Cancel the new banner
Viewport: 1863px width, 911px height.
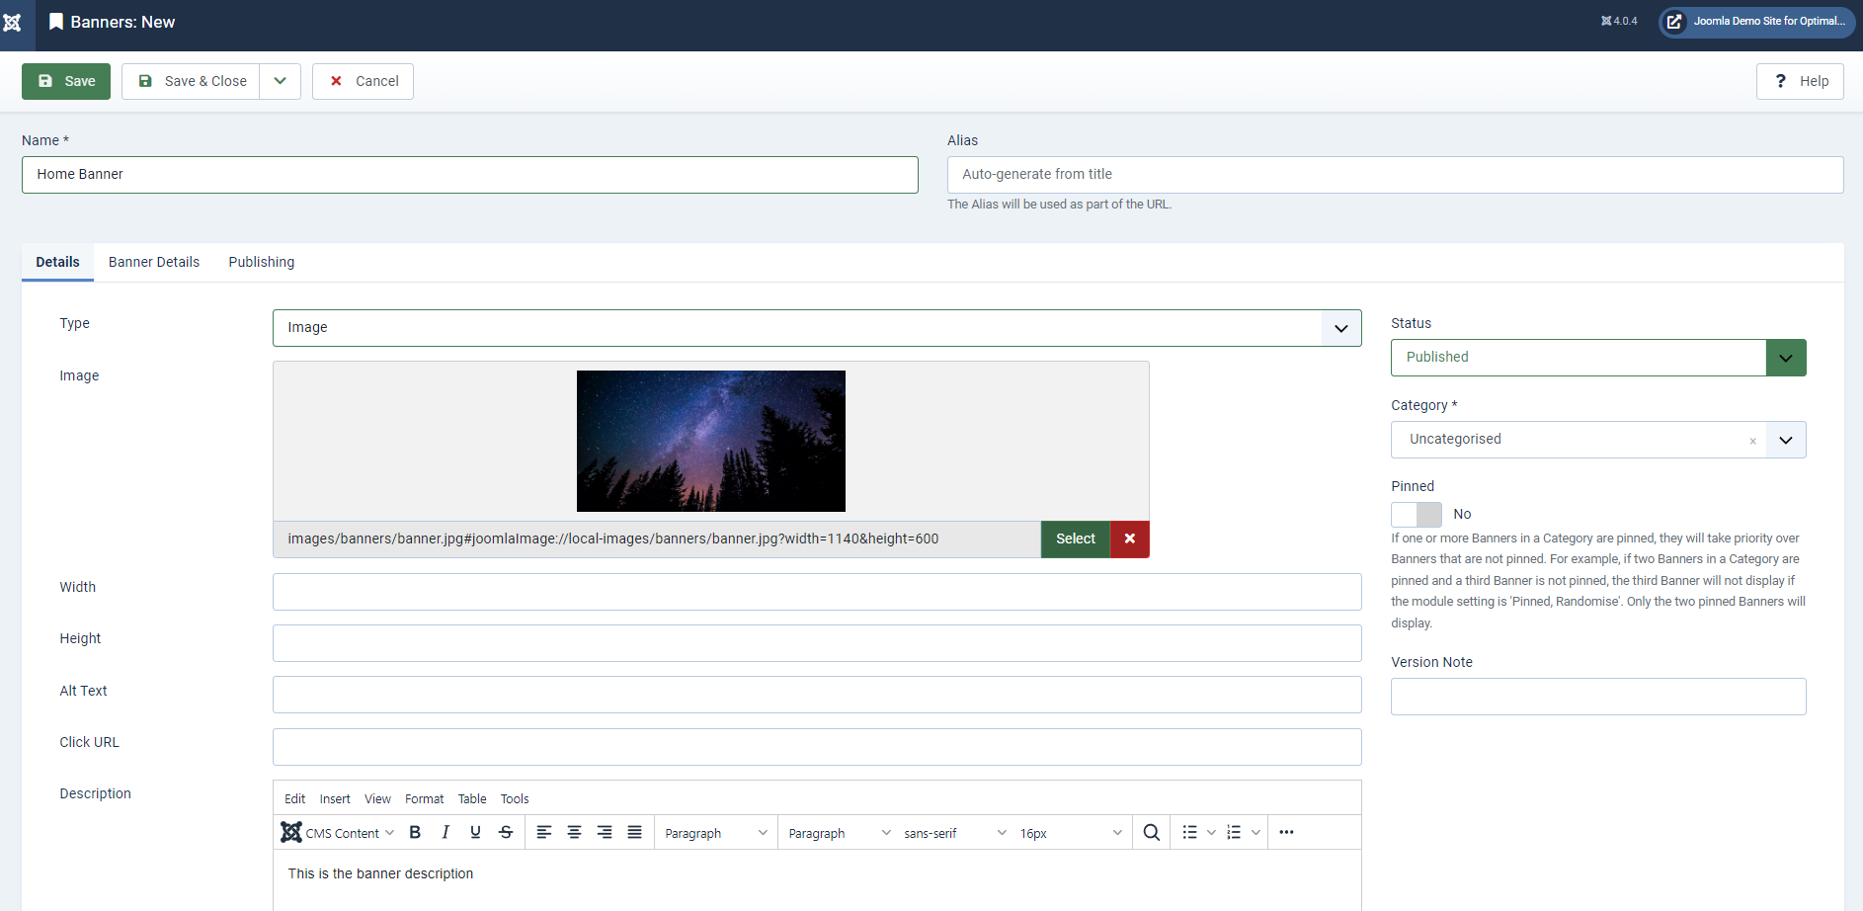click(363, 81)
